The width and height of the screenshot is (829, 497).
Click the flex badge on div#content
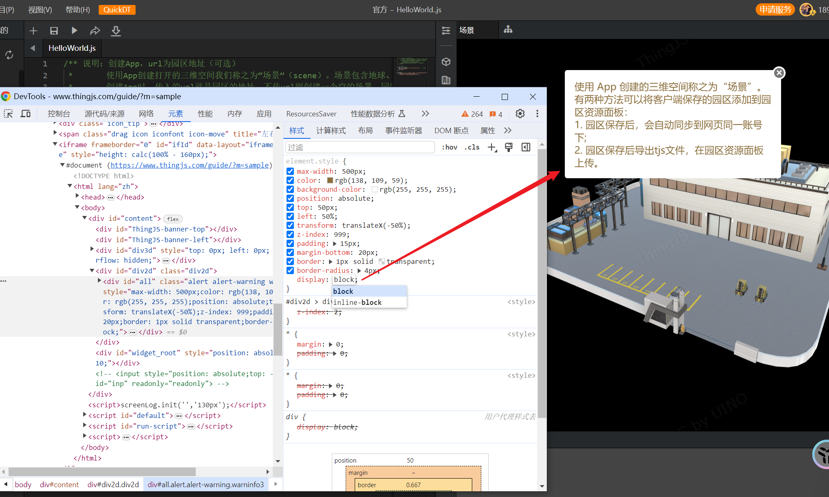coord(173,219)
